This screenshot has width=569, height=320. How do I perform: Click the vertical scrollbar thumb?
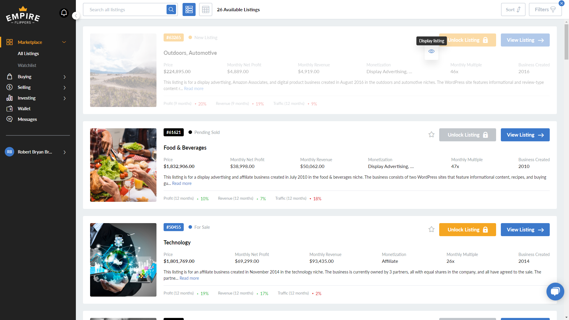(x=566, y=41)
